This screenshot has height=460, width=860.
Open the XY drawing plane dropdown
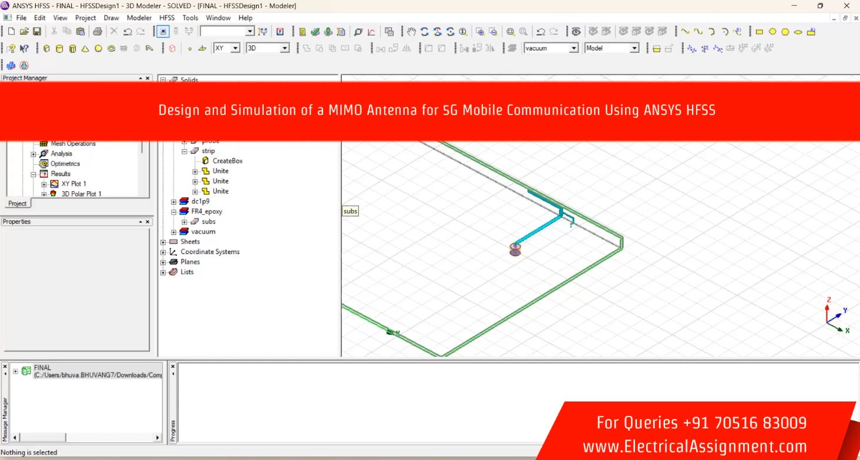tap(235, 48)
